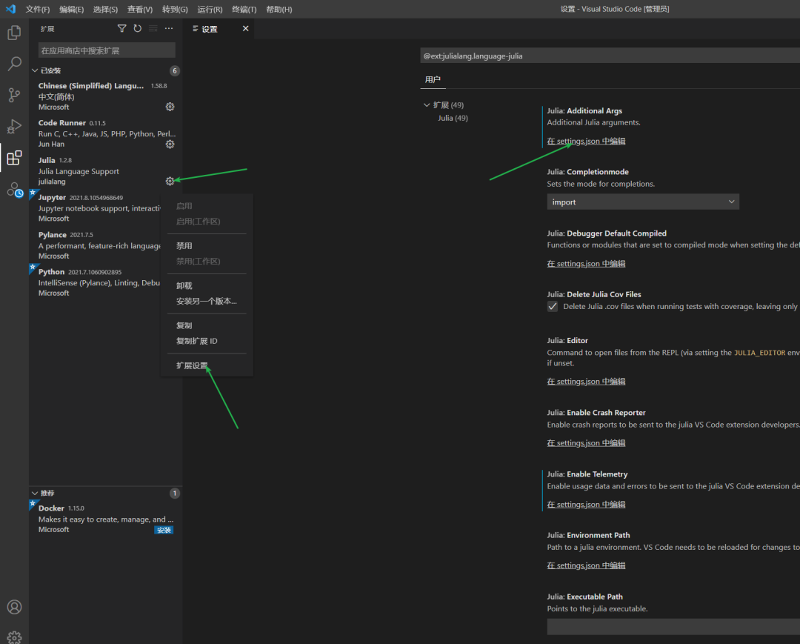Select the 用户 settings scope tab
This screenshot has height=644, width=800.
point(433,79)
